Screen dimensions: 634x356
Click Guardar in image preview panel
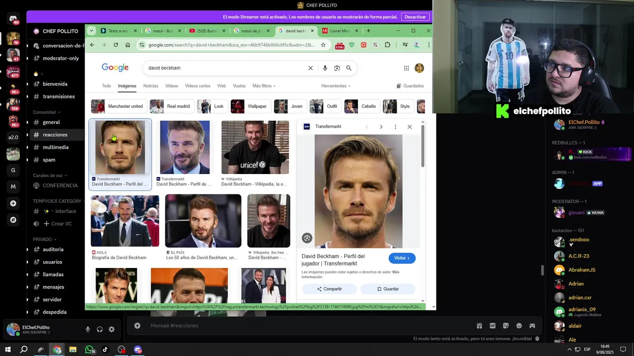pos(388,289)
